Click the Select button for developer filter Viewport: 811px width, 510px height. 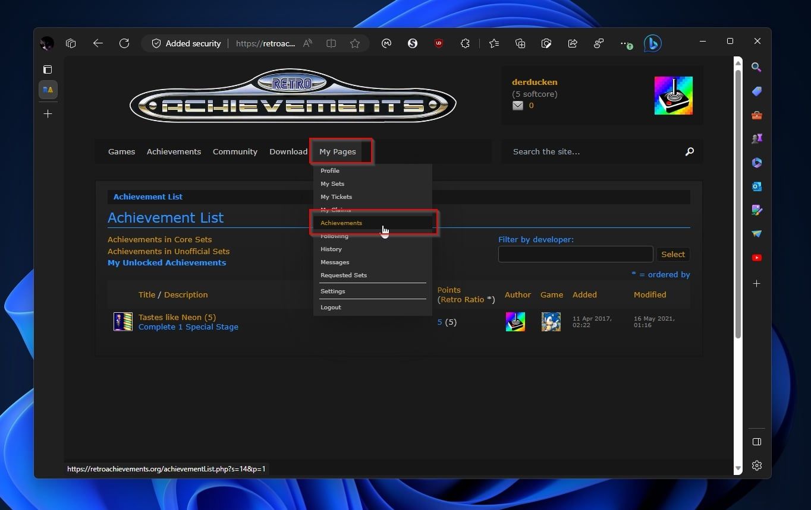673,254
